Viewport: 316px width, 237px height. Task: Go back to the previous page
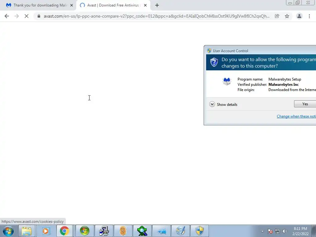tap(7, 16)
